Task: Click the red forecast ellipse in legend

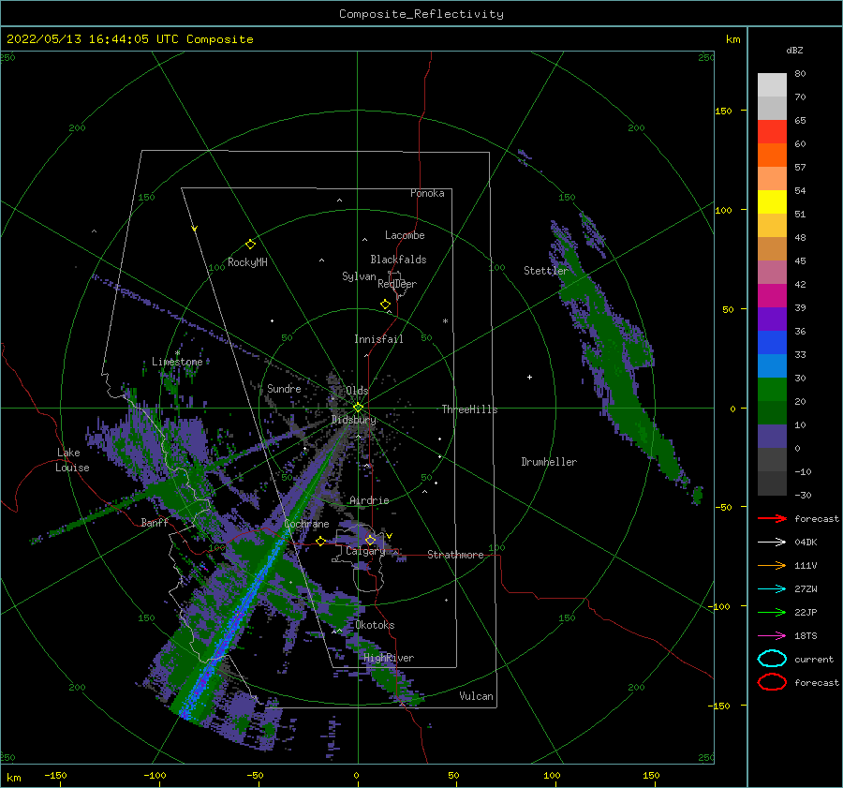Action: point(772,682)
